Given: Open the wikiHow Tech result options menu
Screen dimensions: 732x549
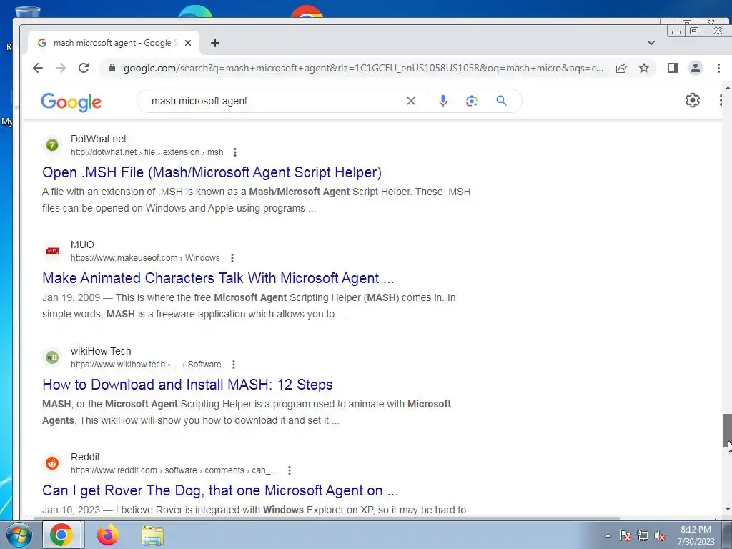Looking at the screenshot, I should coord(234,365).
